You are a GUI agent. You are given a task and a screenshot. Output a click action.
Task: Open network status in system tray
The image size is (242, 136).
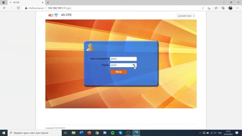[212, 133]
